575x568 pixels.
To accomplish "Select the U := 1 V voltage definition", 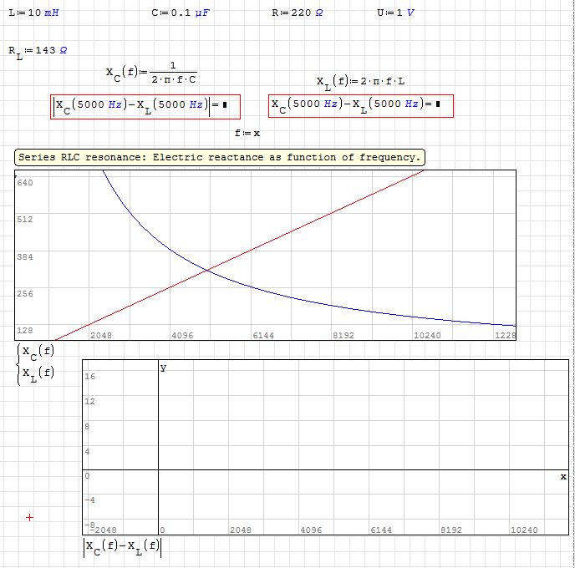I will (x=396, y=13).
